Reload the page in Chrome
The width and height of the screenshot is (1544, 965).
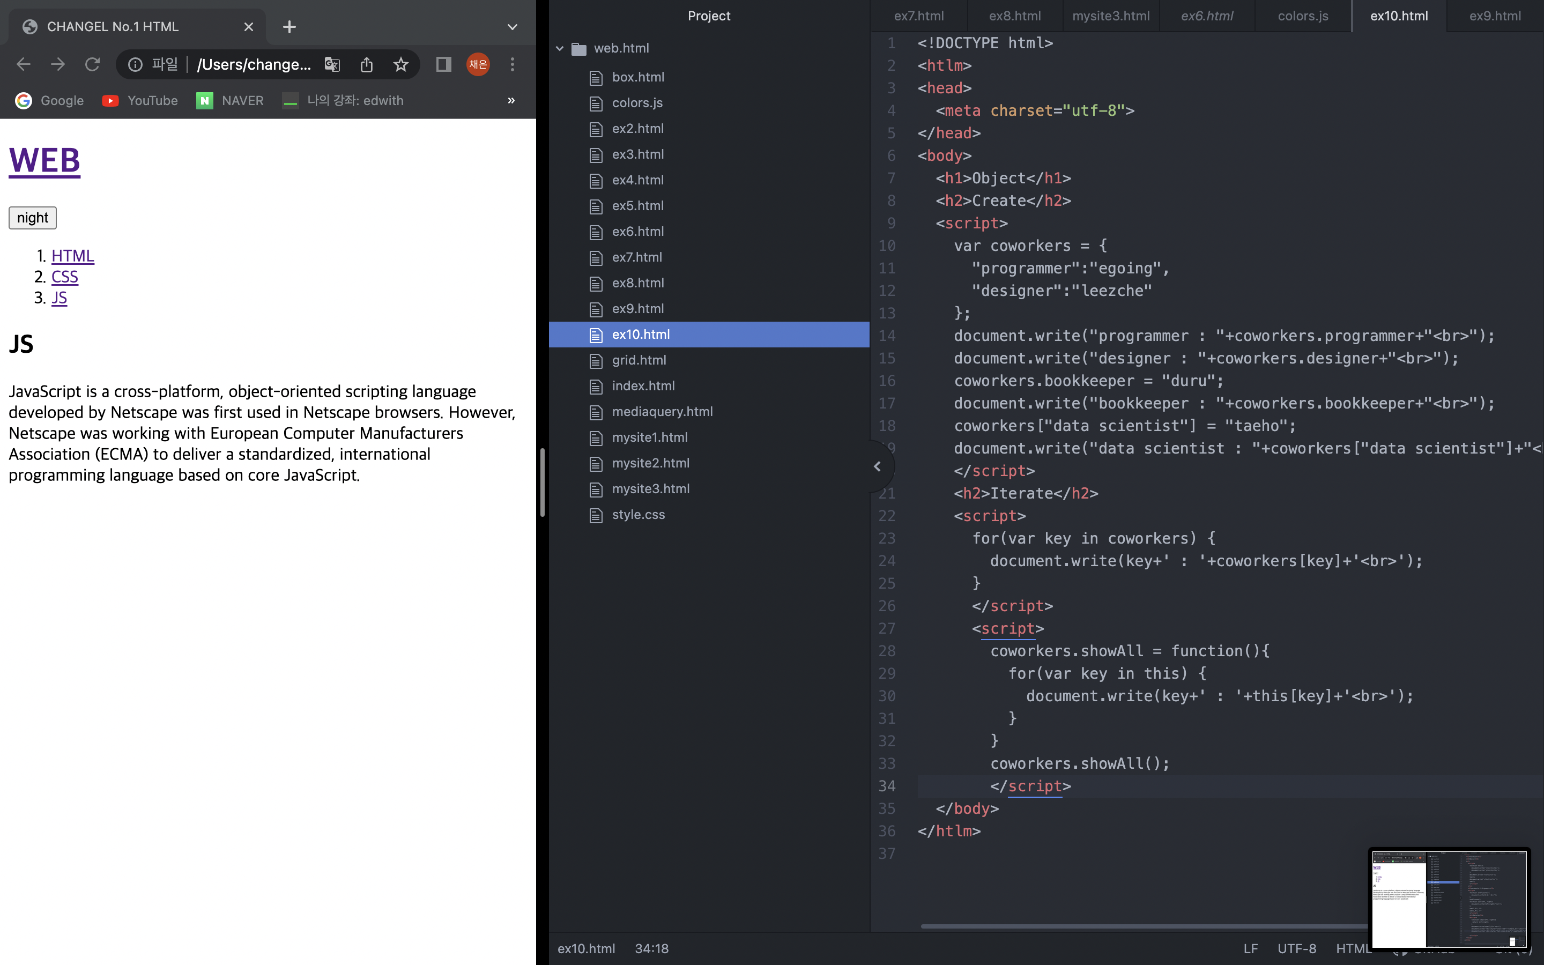point(93,64)
